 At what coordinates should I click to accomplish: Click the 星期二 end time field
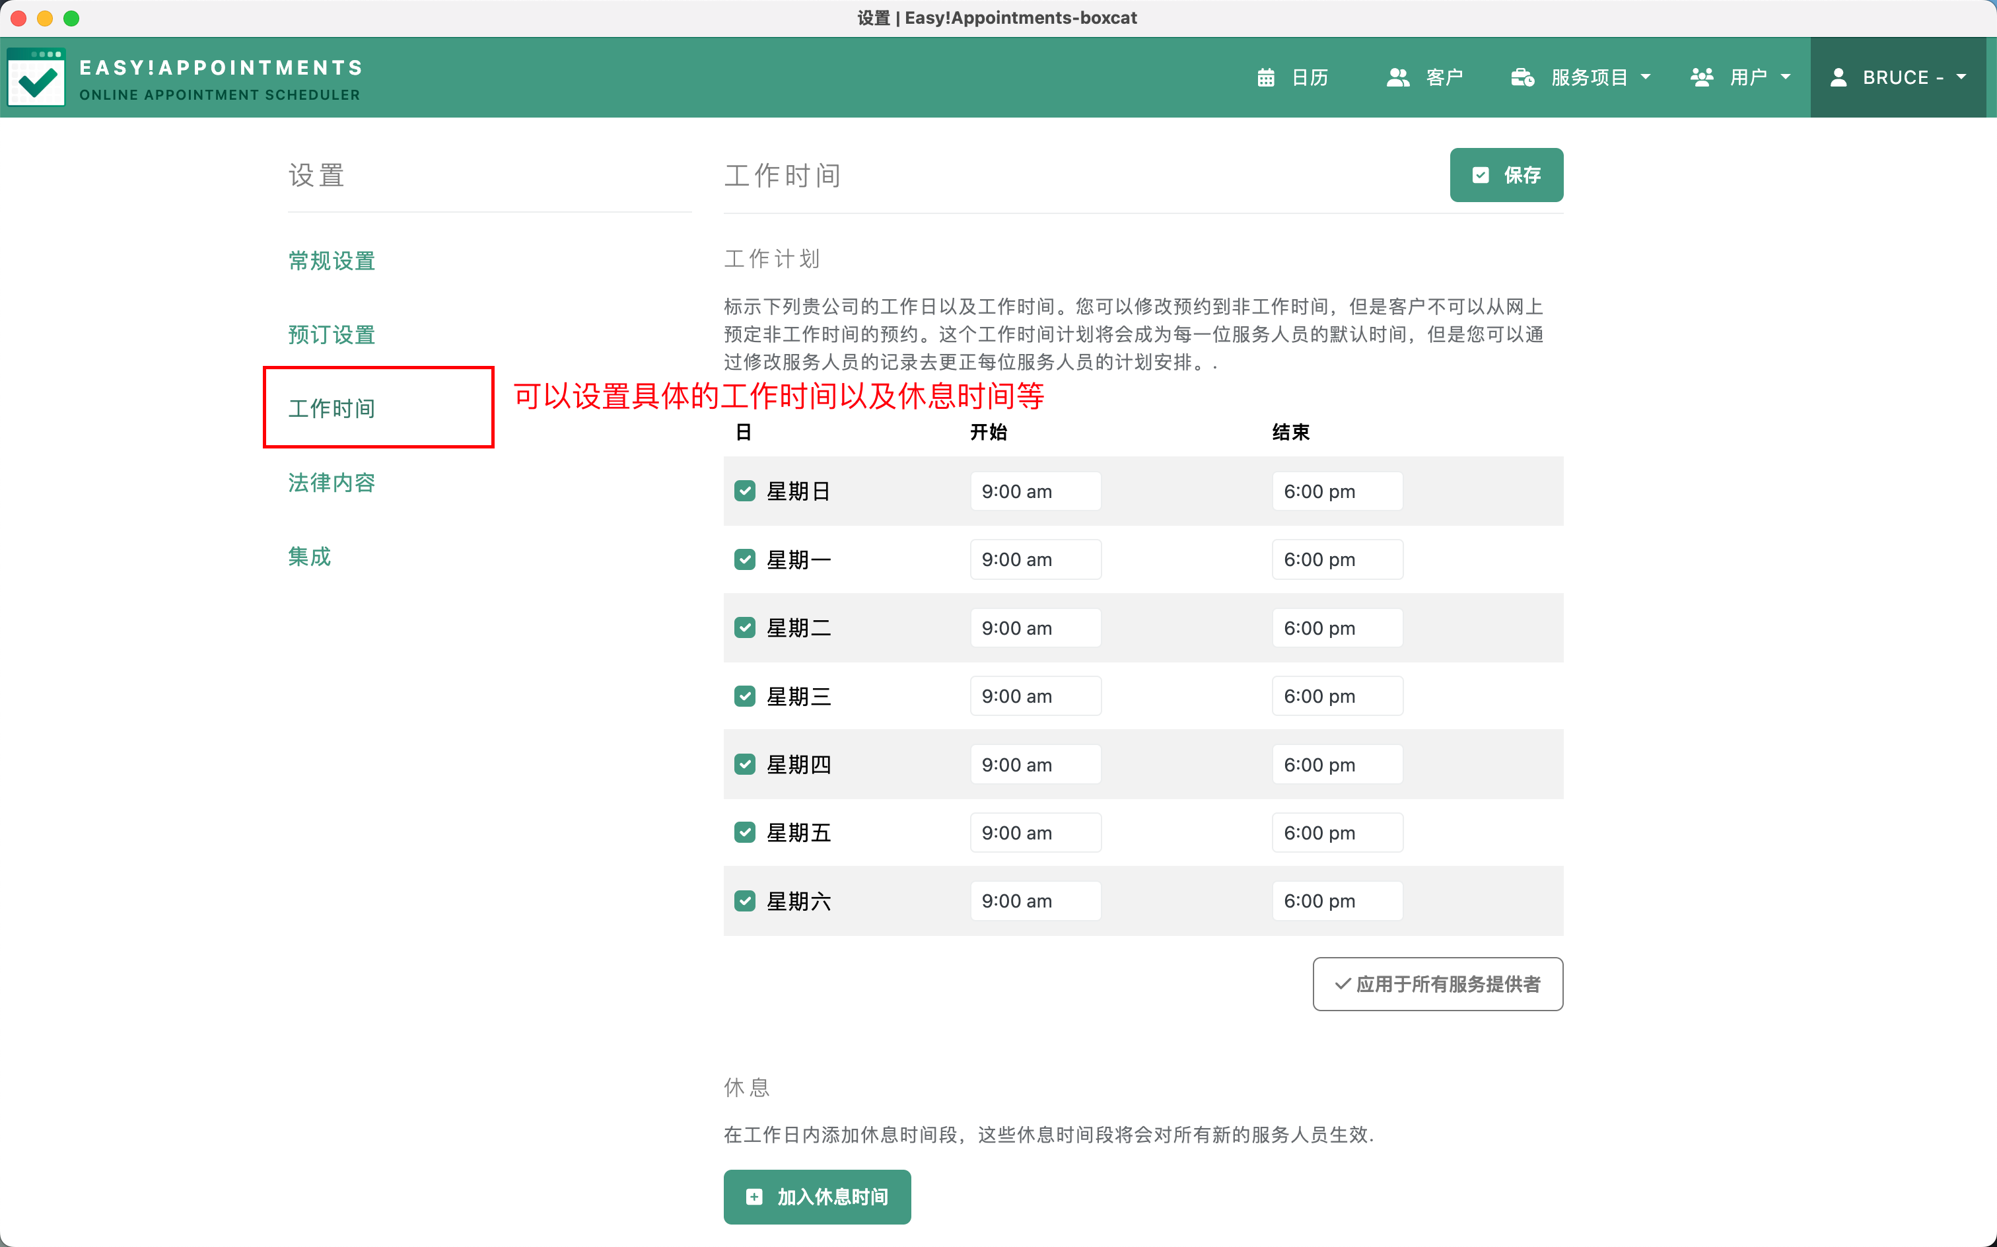1337,627
